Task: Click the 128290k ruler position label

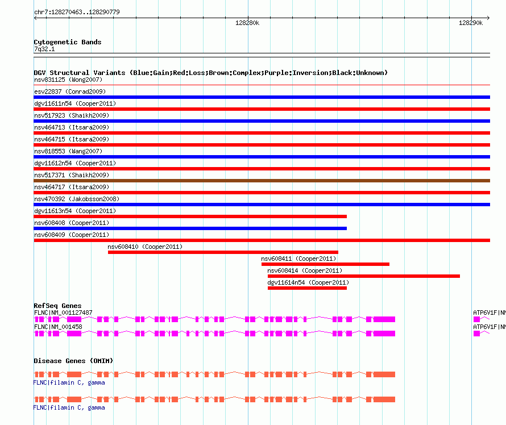Action: [471, 23]
